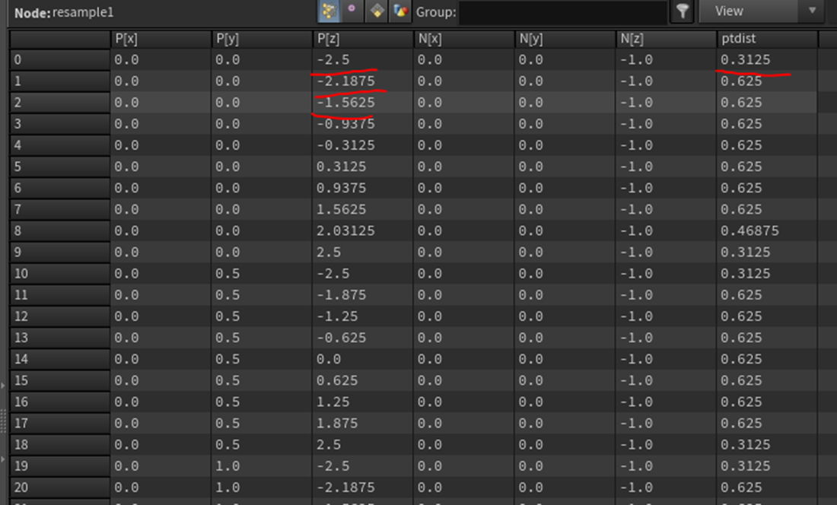837x505 pixels.
Task: Sort by the N[z] column header
Action: pyautogui.click(x=666, y=39)
